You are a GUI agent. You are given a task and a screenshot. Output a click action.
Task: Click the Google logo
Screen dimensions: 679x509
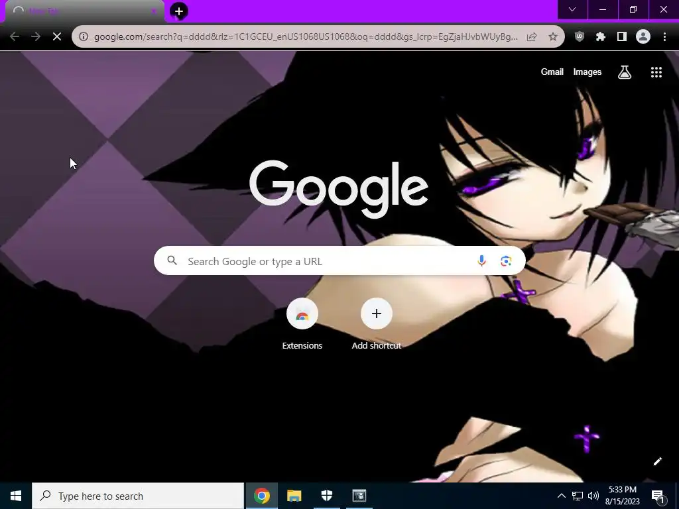(339, 189)
